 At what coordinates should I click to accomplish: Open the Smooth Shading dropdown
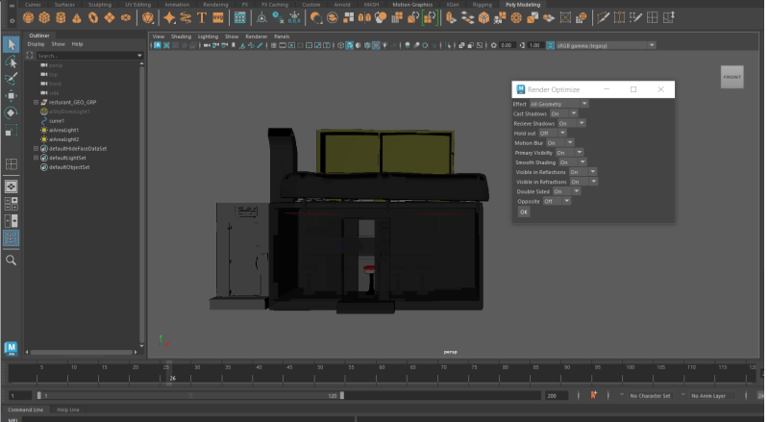coord(572,161)
